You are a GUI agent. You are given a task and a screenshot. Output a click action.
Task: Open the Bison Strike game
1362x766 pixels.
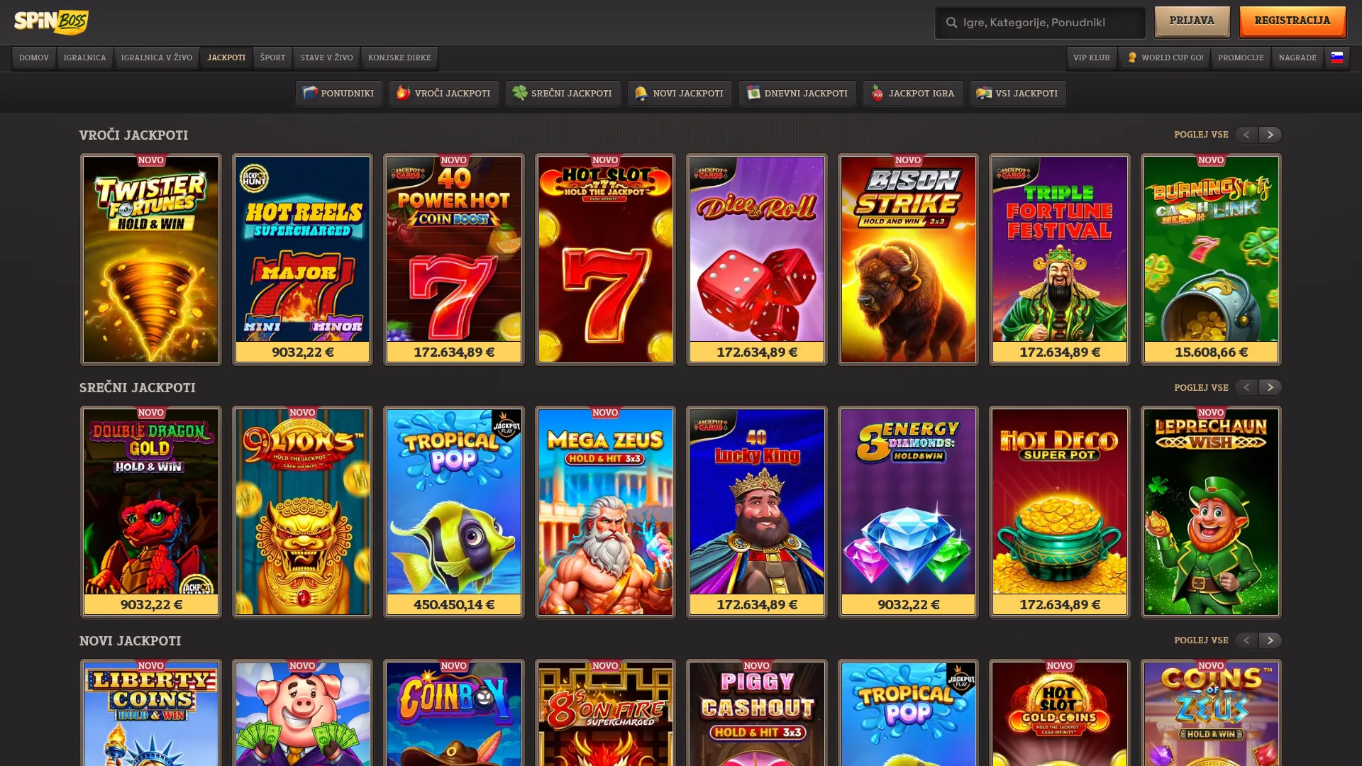(908, 260)
